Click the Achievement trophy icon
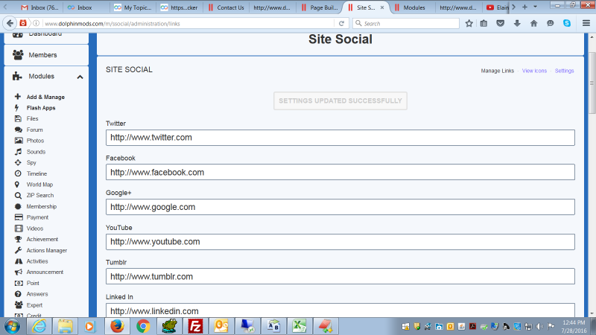This screenshot has width=596, height=335. tap(18, 239)
